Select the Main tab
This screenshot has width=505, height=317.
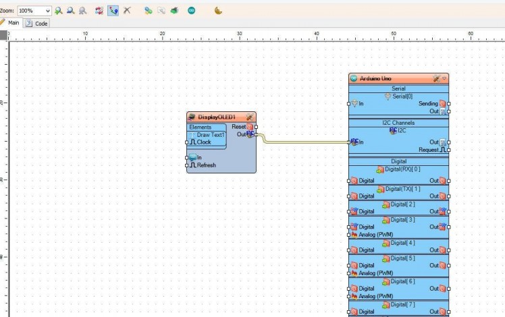click(10, 23)
